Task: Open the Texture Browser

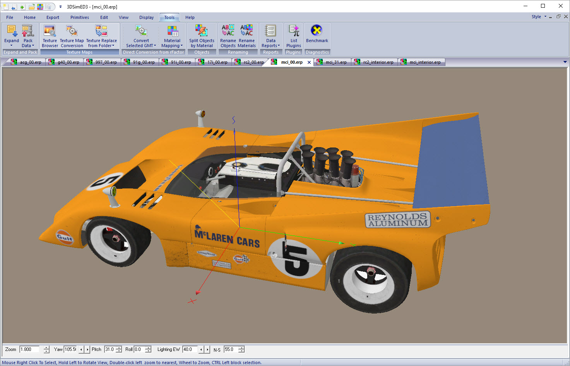Action: click(x=50, y=36)
